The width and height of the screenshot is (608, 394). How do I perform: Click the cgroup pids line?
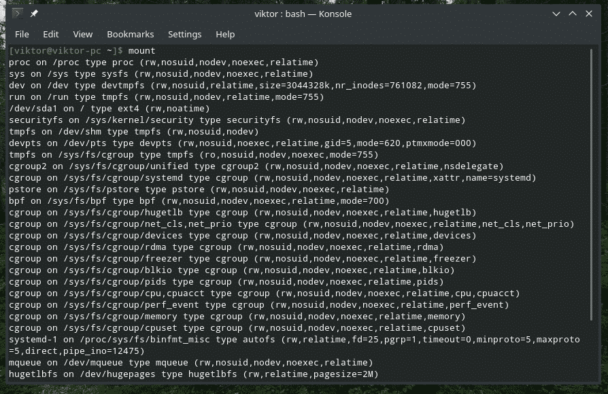(226, 282)
